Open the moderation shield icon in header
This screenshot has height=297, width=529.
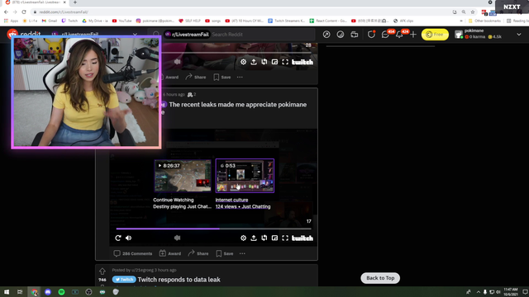click(371, 35)
